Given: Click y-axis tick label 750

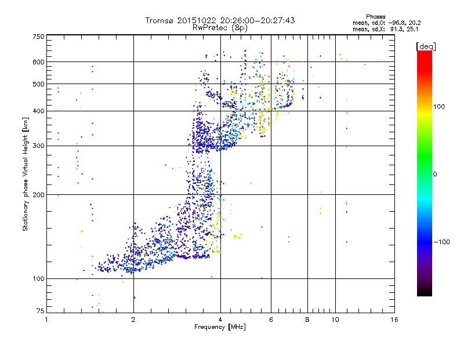Looking at the screenshot, I should pos(39,37).
